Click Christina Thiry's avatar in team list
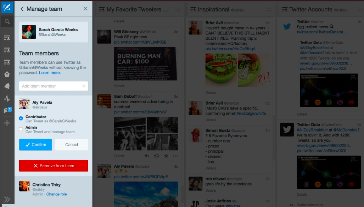Viewport: 364px width, 207px height. click(24, 186)
